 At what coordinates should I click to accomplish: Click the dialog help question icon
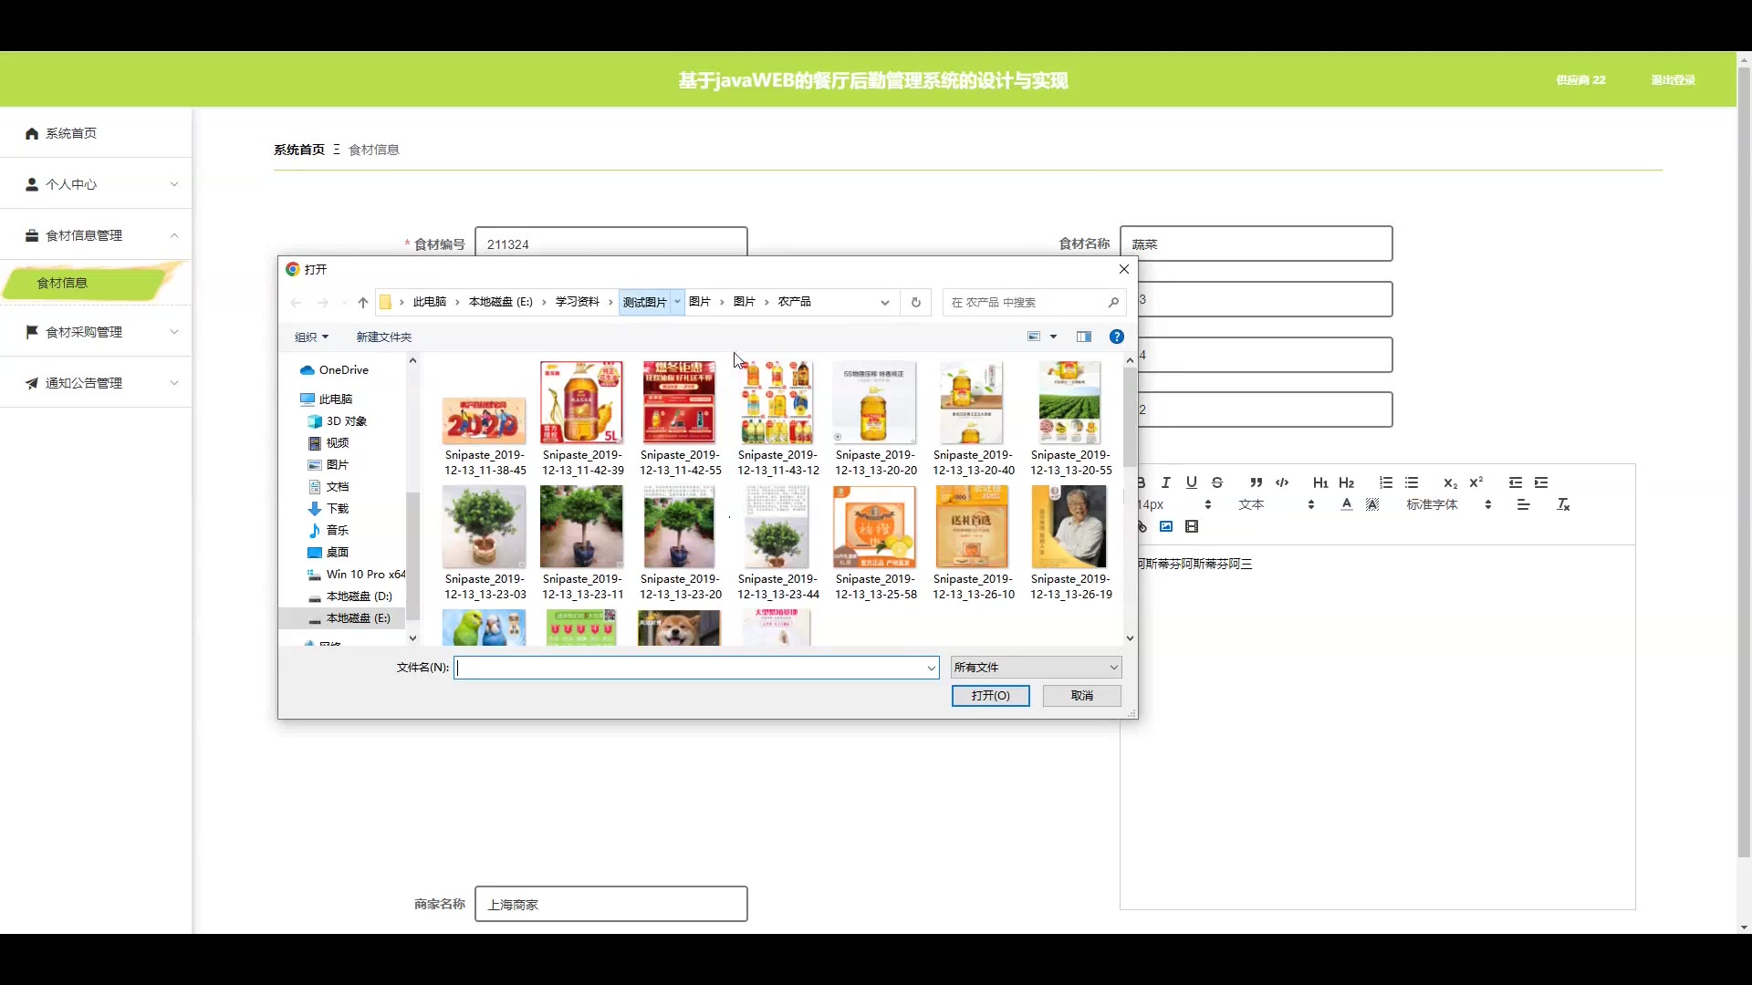pos(1116,337)
